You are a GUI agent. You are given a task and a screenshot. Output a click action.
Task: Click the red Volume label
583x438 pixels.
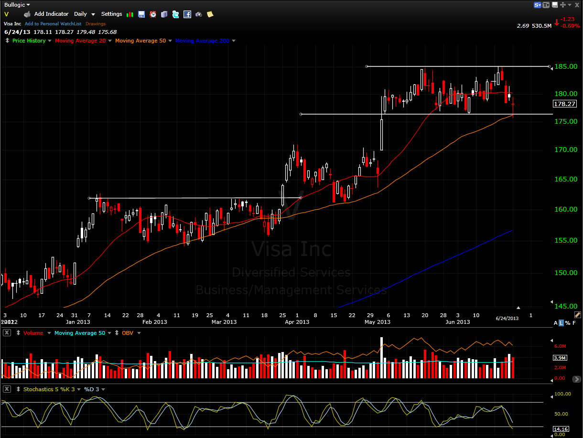click(x=33, y=333)
